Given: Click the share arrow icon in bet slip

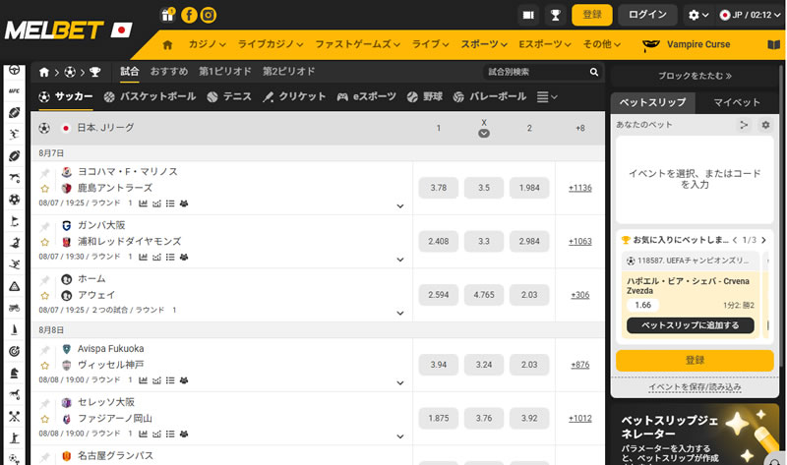Looking at the screenshot, I should 744,125.
